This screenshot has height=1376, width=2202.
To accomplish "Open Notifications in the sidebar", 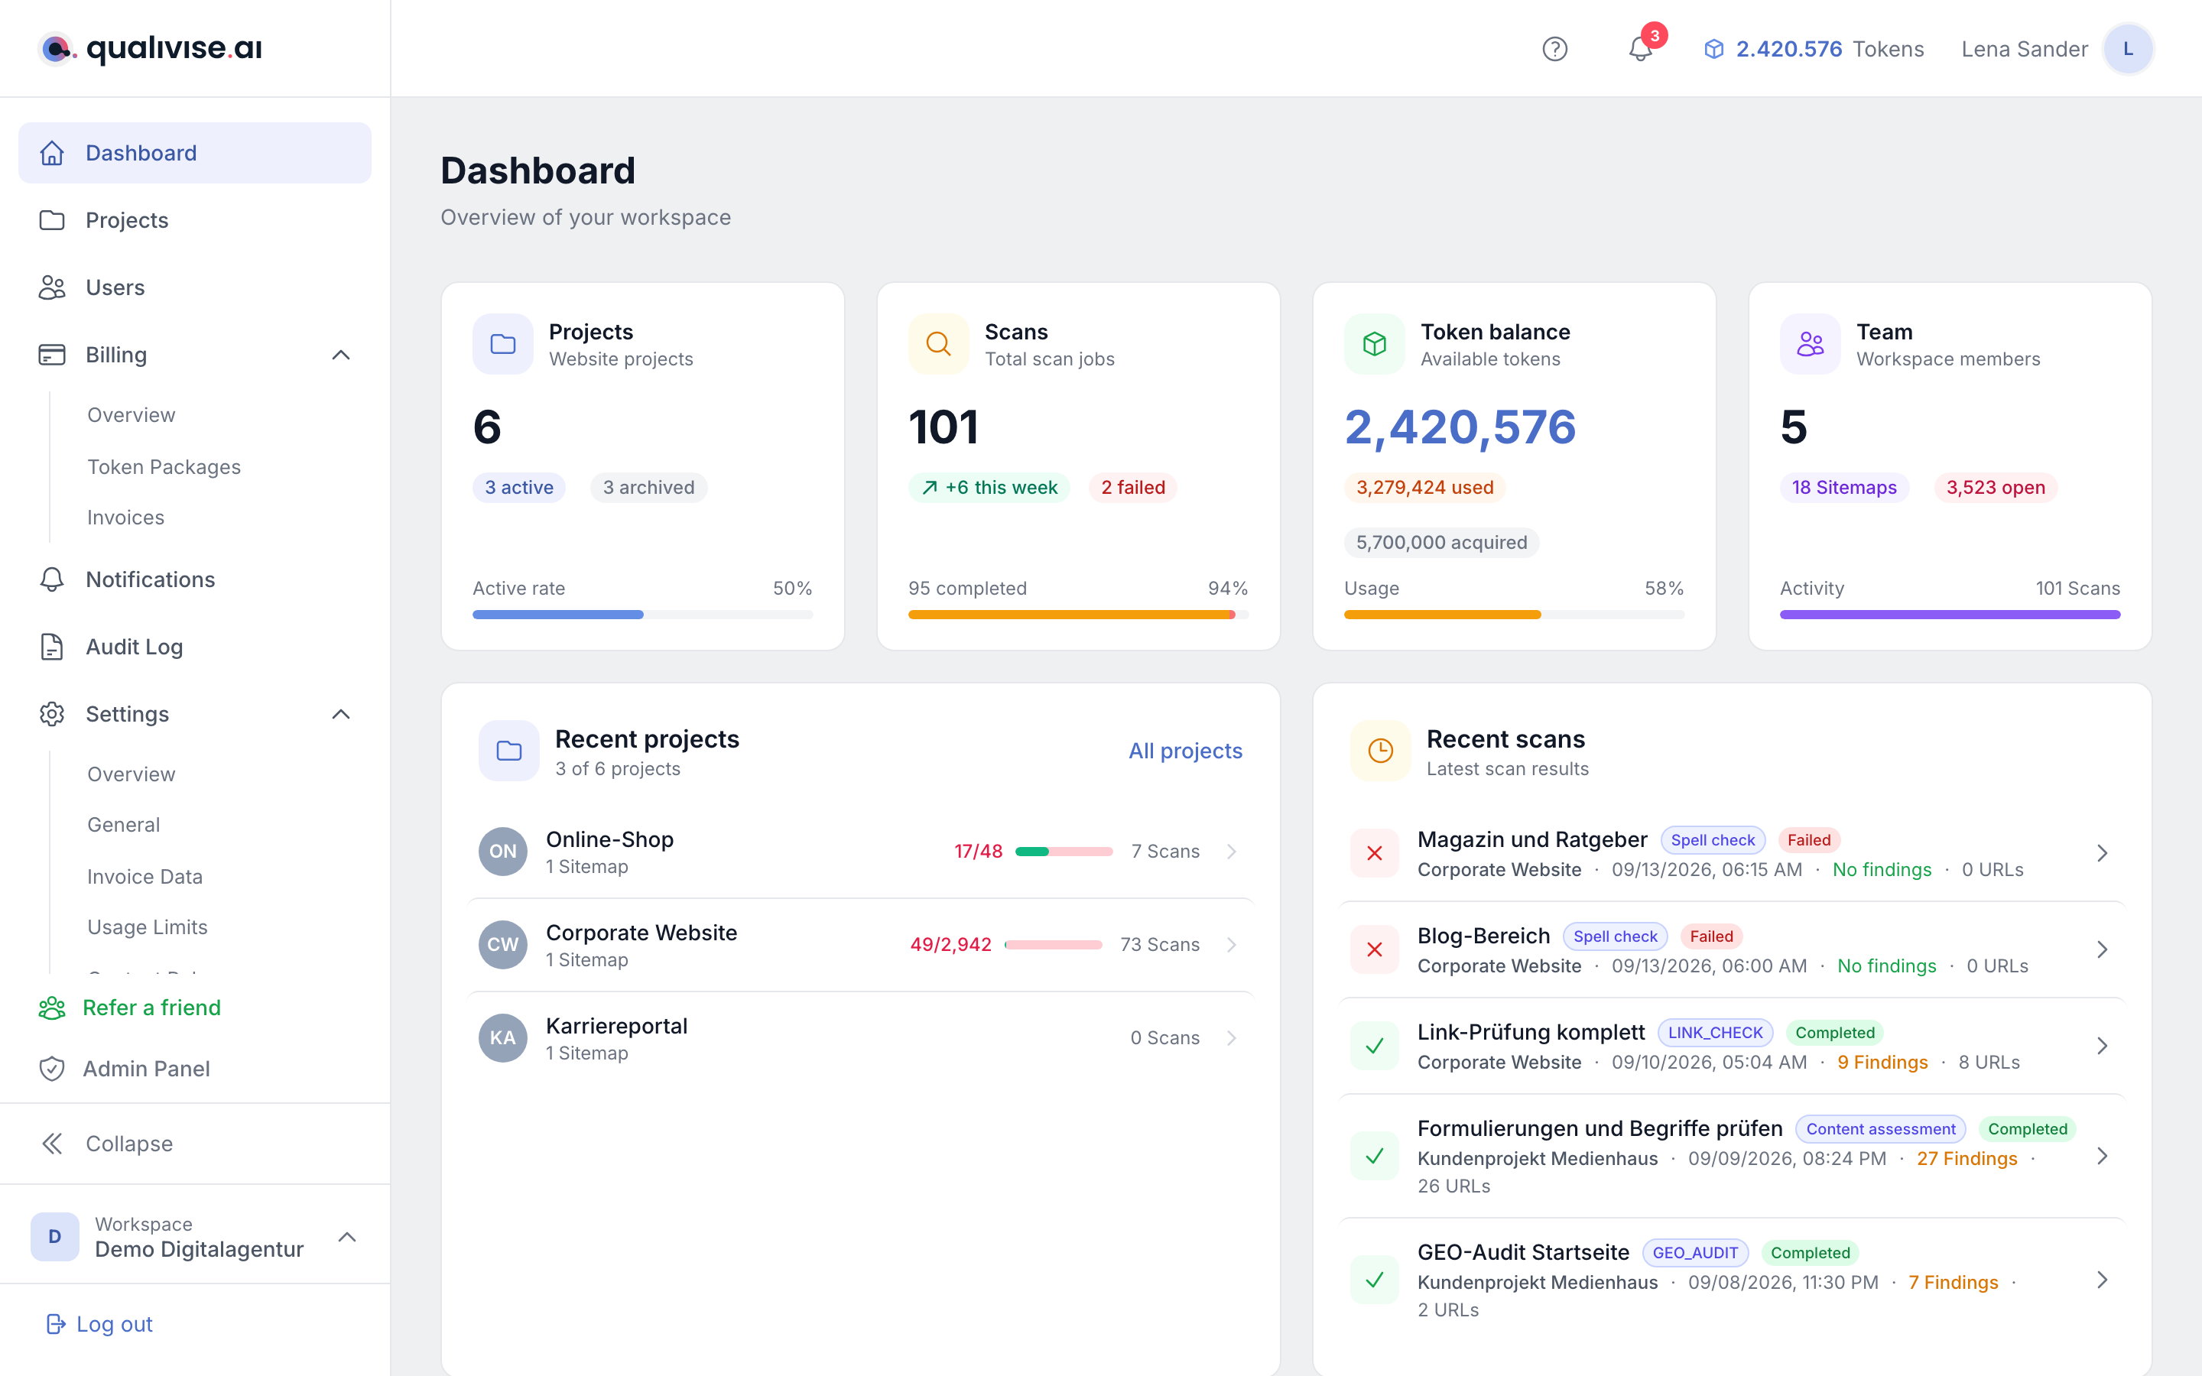I will (x=195, y=579).
